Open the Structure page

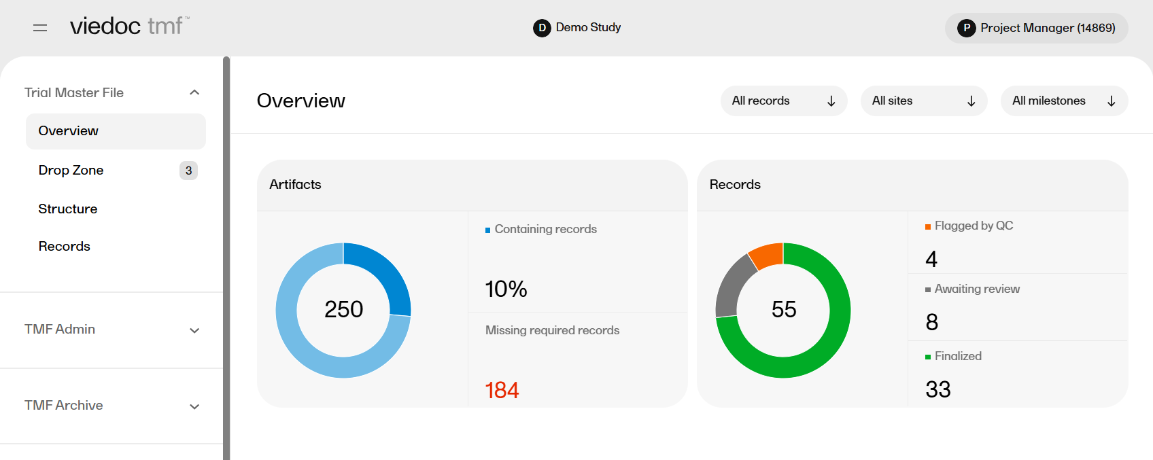click(68, 209)
